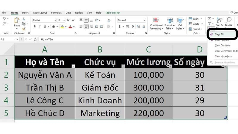Image resolution: width=238 pixels, height=134 pixels.
Task: Open filter dropdown on Họ và Tên header
Action: click(x=73, y=66)
